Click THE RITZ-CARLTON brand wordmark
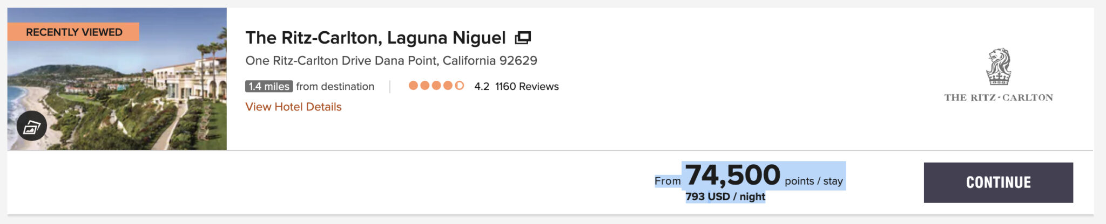 (x=998, y=97)
